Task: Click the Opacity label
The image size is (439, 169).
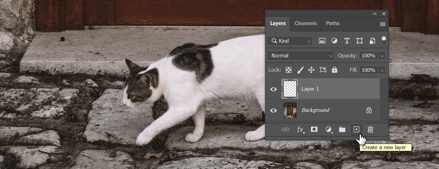Action: point(348,56)
